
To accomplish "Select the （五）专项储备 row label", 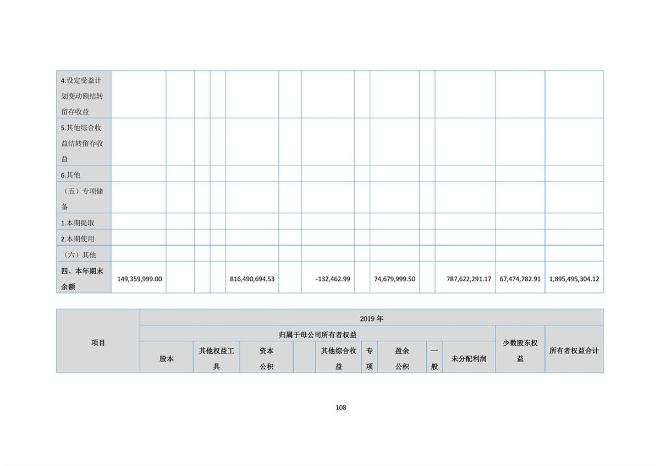I will click(x=84, y=198).
